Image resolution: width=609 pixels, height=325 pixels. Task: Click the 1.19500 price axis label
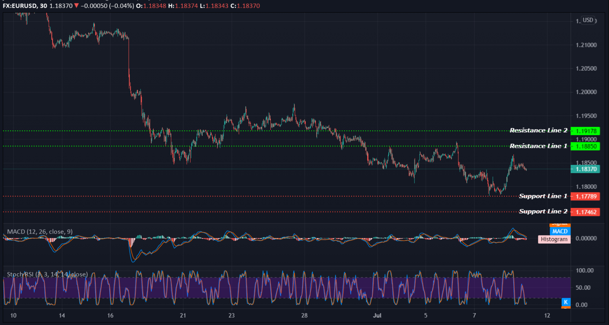coord(586,116)
